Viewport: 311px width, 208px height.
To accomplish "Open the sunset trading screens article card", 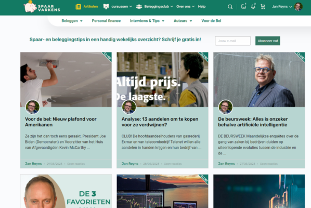I will pyautogui.click(x=162, y=191).
